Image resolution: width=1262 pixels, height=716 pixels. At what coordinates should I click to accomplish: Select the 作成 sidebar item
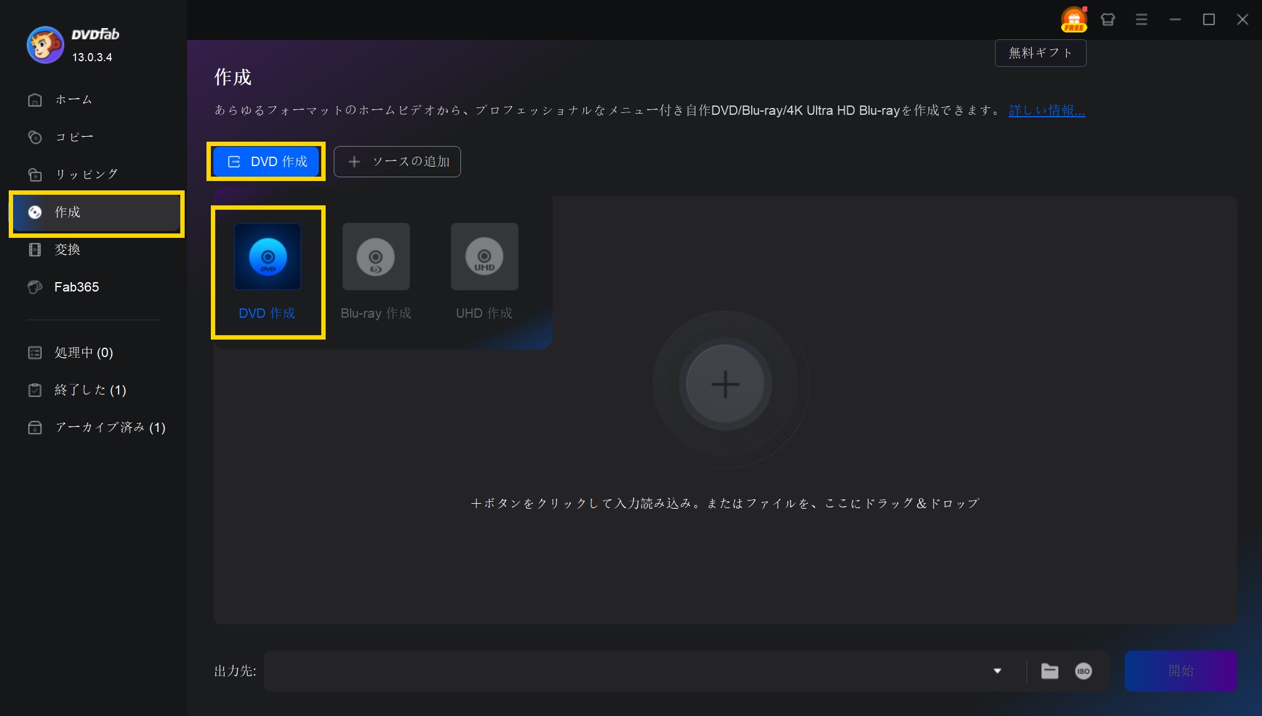point(97,212)
